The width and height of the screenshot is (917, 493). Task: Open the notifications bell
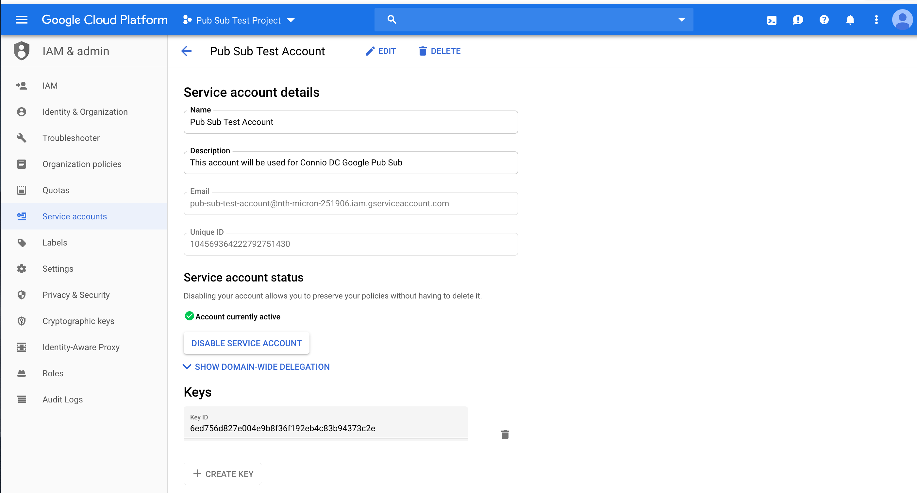pyautogui.click(x=850, y=20)
